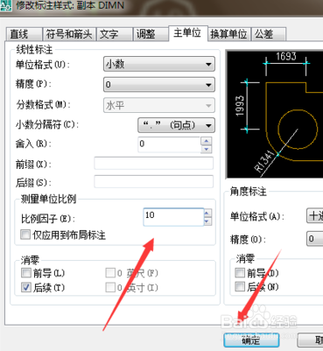The height and width of the screenshot is (351, 323).
Task: Enable 仅应用到布局标注 checkbox
Action: coord(25,235)
